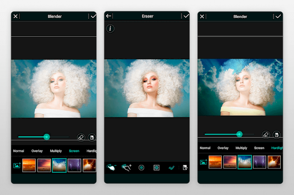Viewport: 294px width, 195px height.
Task: Tap the blended portrait in right Blender screen
Action: click(x=240, y=87)
